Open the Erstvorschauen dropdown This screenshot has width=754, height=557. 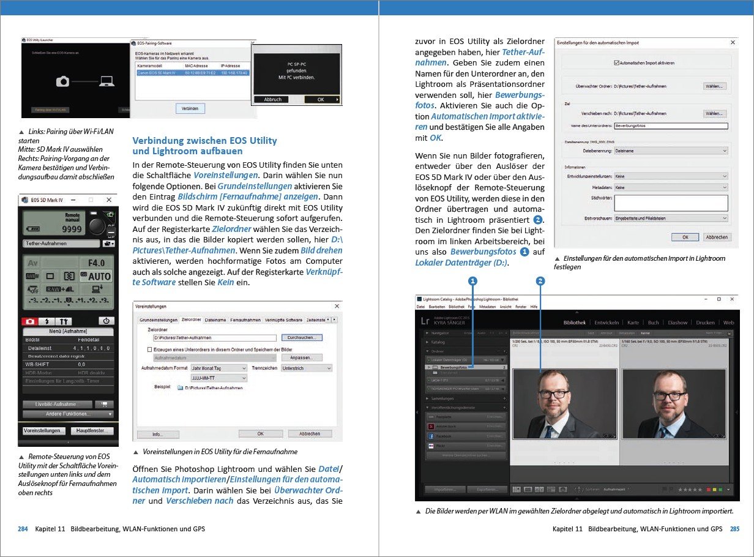click(x=671, y=218)
